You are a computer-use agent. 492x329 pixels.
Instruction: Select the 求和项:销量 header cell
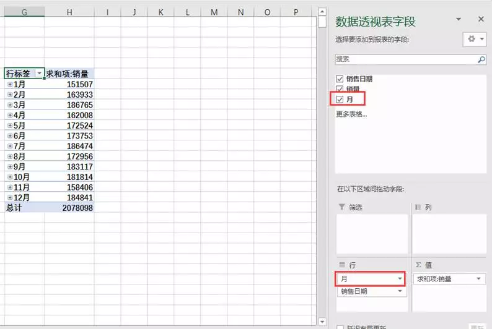click(x=69, y=74)
